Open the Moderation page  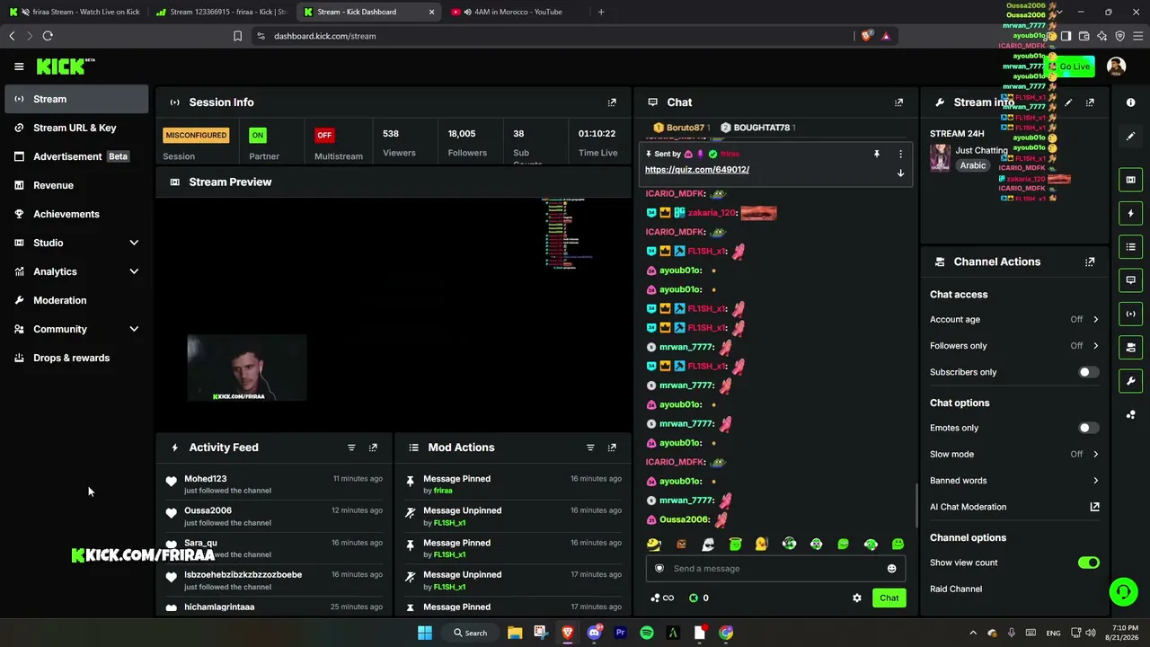77,300
